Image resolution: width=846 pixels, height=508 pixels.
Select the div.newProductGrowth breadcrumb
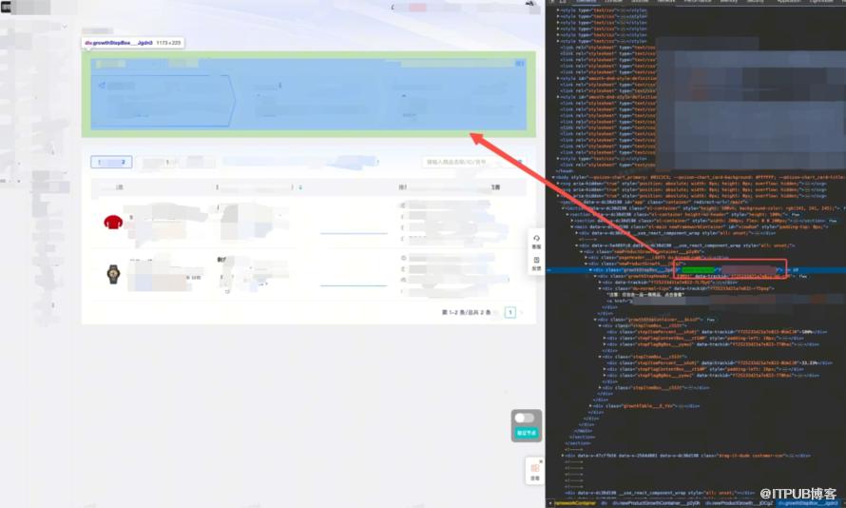point(739,503)
